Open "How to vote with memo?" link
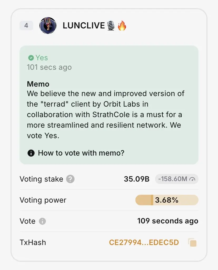 click(81, 153)
